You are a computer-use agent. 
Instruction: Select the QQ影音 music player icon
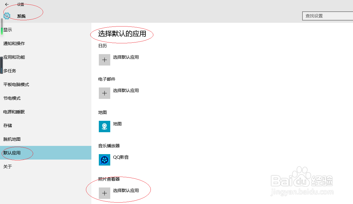tap(104, 160)
